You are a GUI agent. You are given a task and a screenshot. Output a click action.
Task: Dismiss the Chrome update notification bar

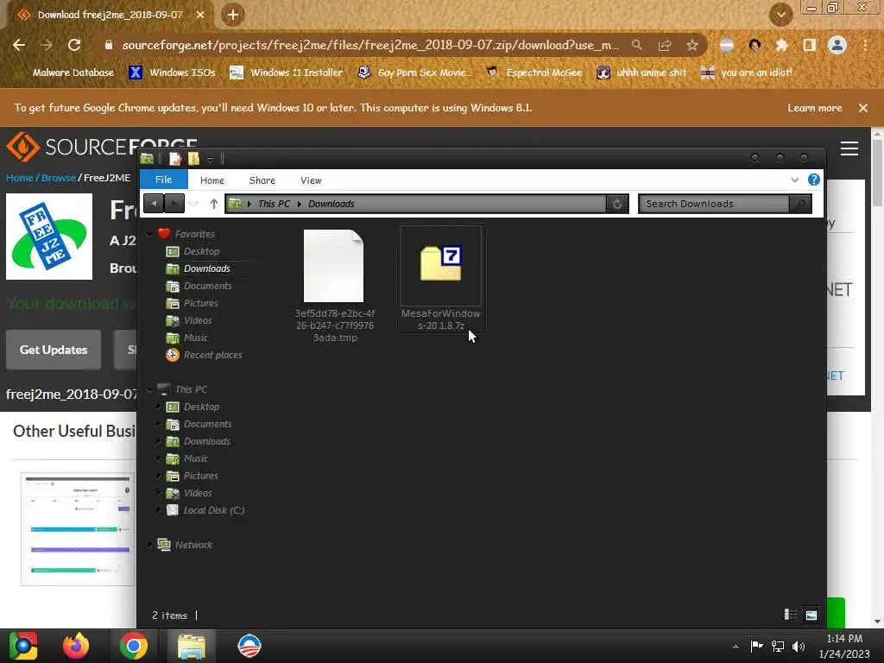[x=863, y=108]
